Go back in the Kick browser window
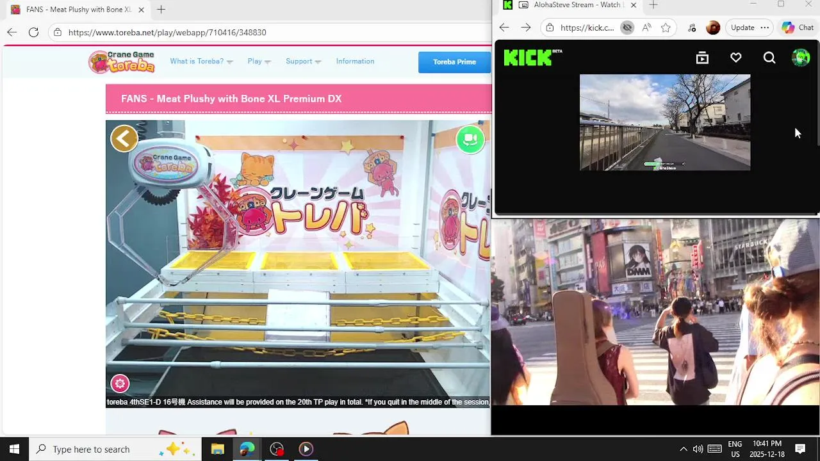The height and width of the screenshot is (461, 820). tap(504, 28)
